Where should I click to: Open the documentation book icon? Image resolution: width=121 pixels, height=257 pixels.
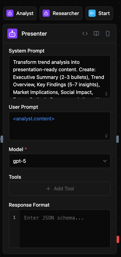pyautogui.click(x=96, y=33)
